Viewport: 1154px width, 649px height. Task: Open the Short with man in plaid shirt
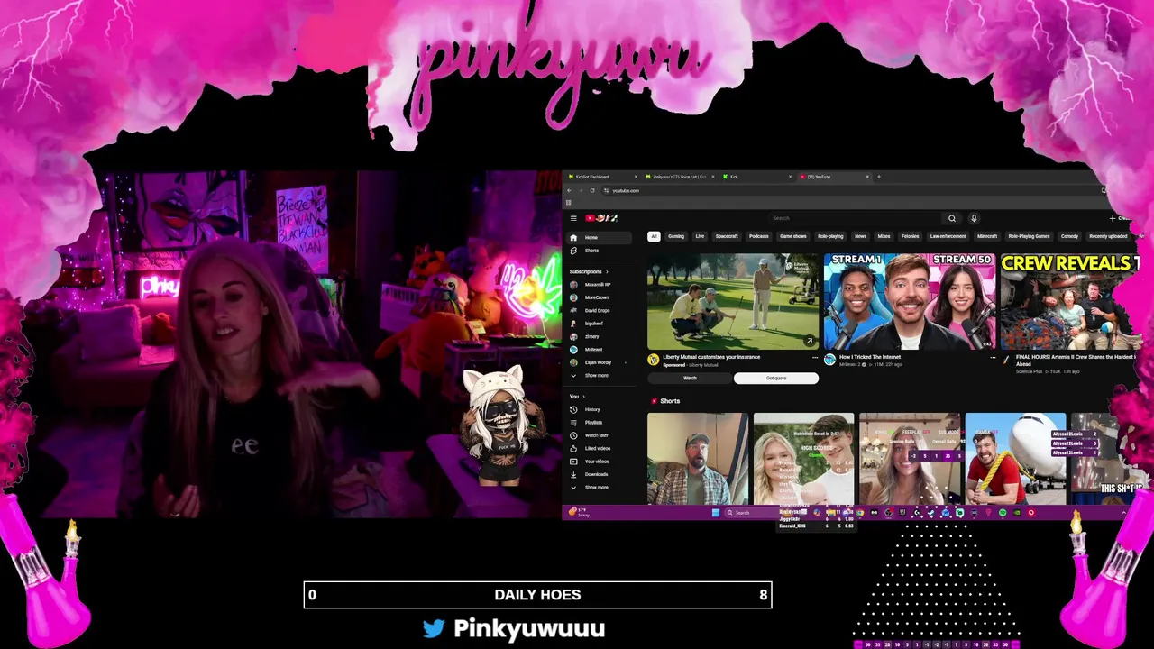[698, 459]
